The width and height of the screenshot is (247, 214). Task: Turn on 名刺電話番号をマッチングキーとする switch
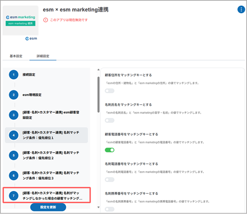tap(110, 180)
